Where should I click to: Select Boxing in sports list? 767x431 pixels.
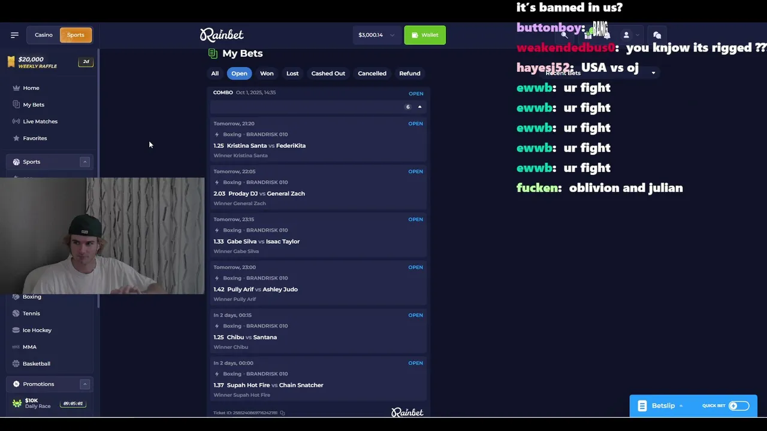[x=32, y=297]
